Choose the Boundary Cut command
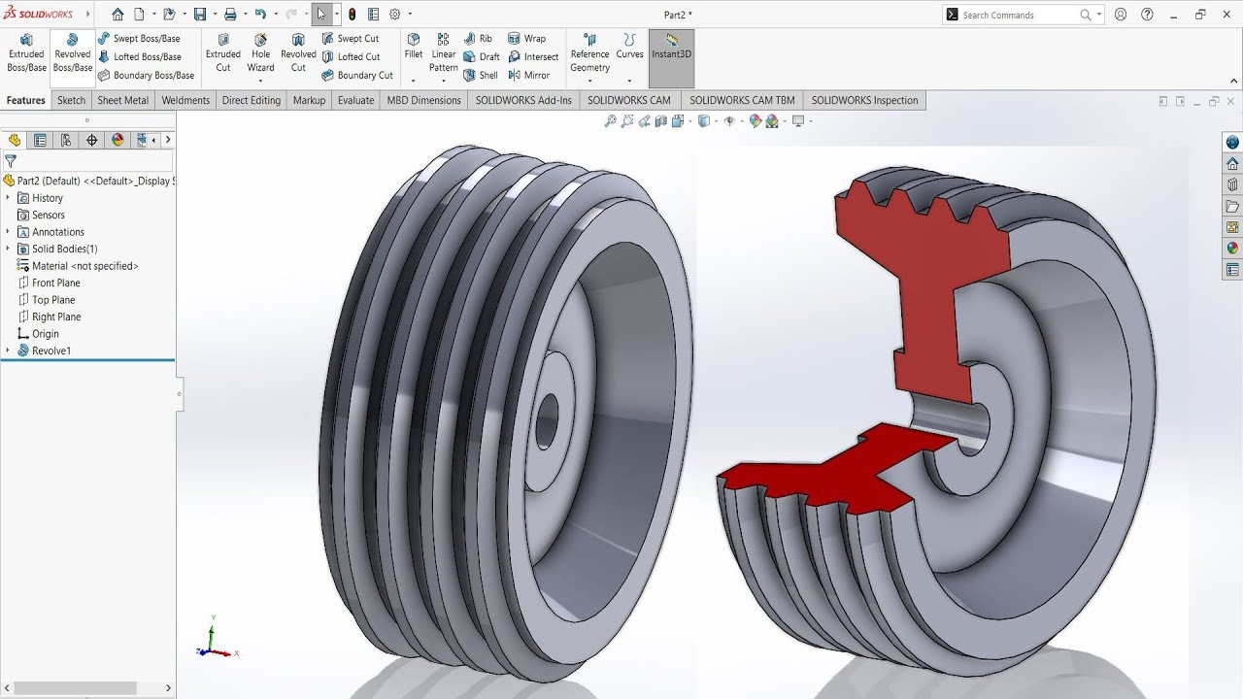 (356, 76)
